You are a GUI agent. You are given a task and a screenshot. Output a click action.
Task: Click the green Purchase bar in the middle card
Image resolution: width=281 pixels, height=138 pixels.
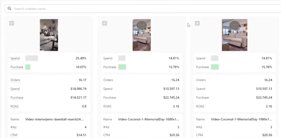122,67
